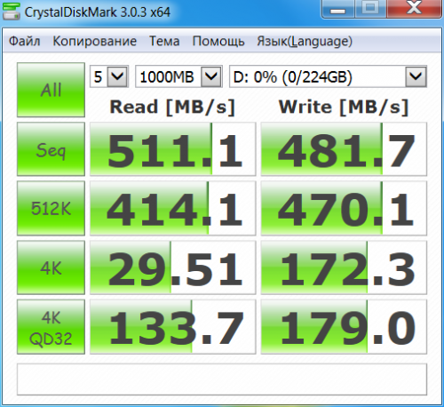This screenshot has width=444, height=407.
Task: Select the 512K read result 414.1
Action: point(173,208)
